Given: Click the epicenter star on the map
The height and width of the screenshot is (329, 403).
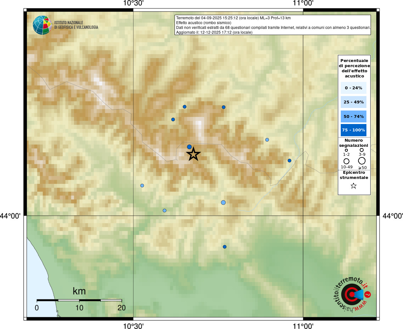Looking at the screenshot, I should tap(193, 154).
